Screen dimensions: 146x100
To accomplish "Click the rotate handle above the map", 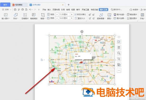I will [x=82, y=32].
